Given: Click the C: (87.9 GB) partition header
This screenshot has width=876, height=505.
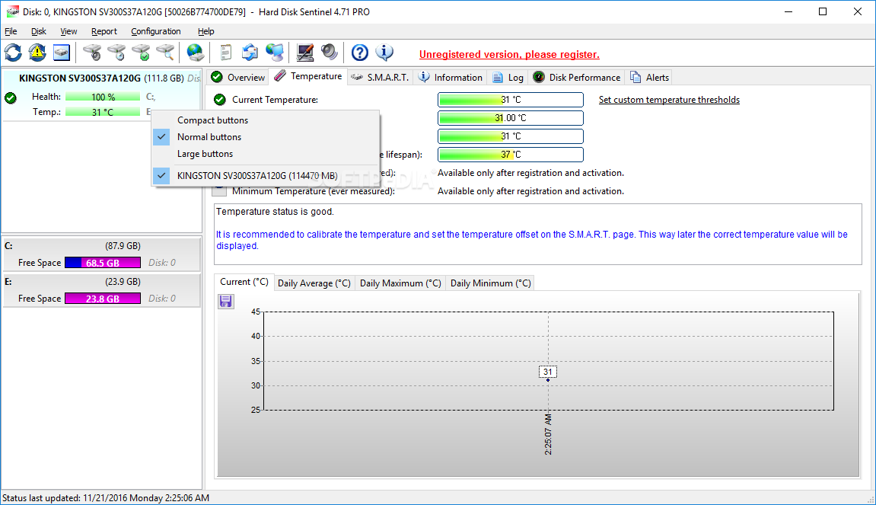Looking at the screenshot, I should coord(102,245).
